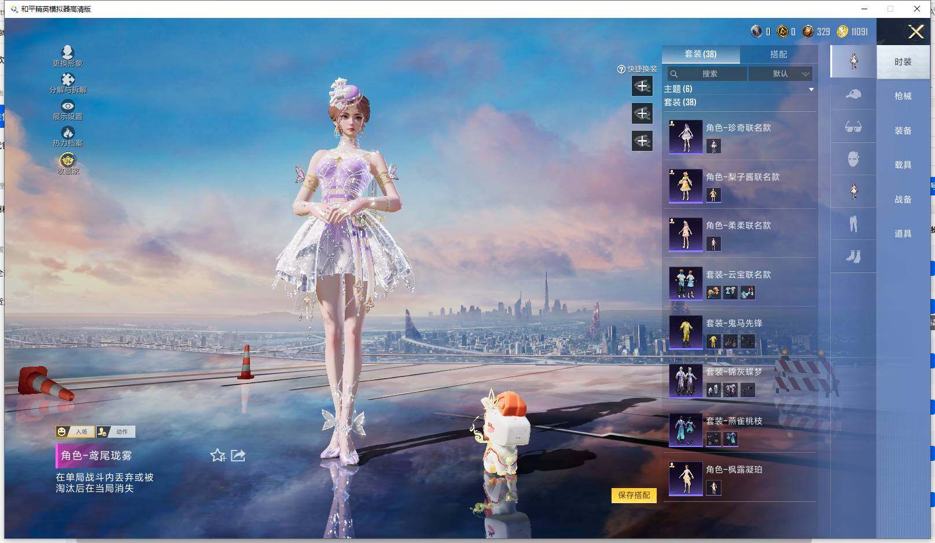Select the 角色-枫露凝珀 outfit thumbnail
This screenshot has width=935, height=543.
pos(686,479)
